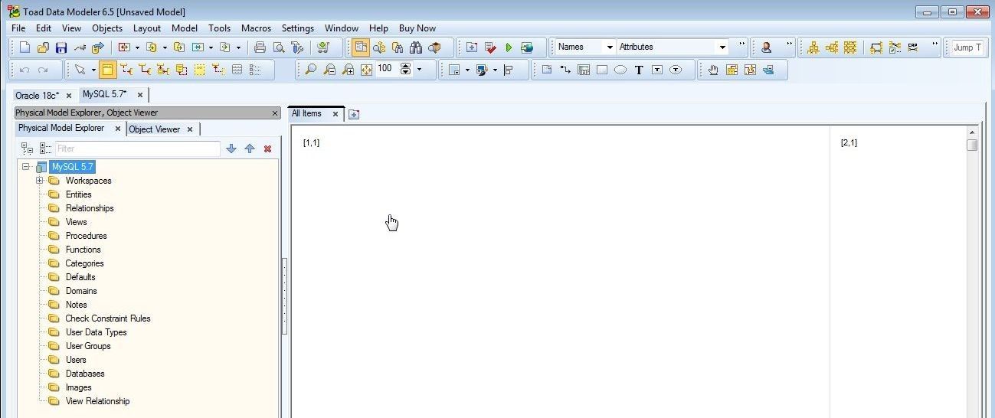Click the zoom value spinner arrows
Image resolution: width=995 pixels, height=418 pixels.
(x=406, y=69)
